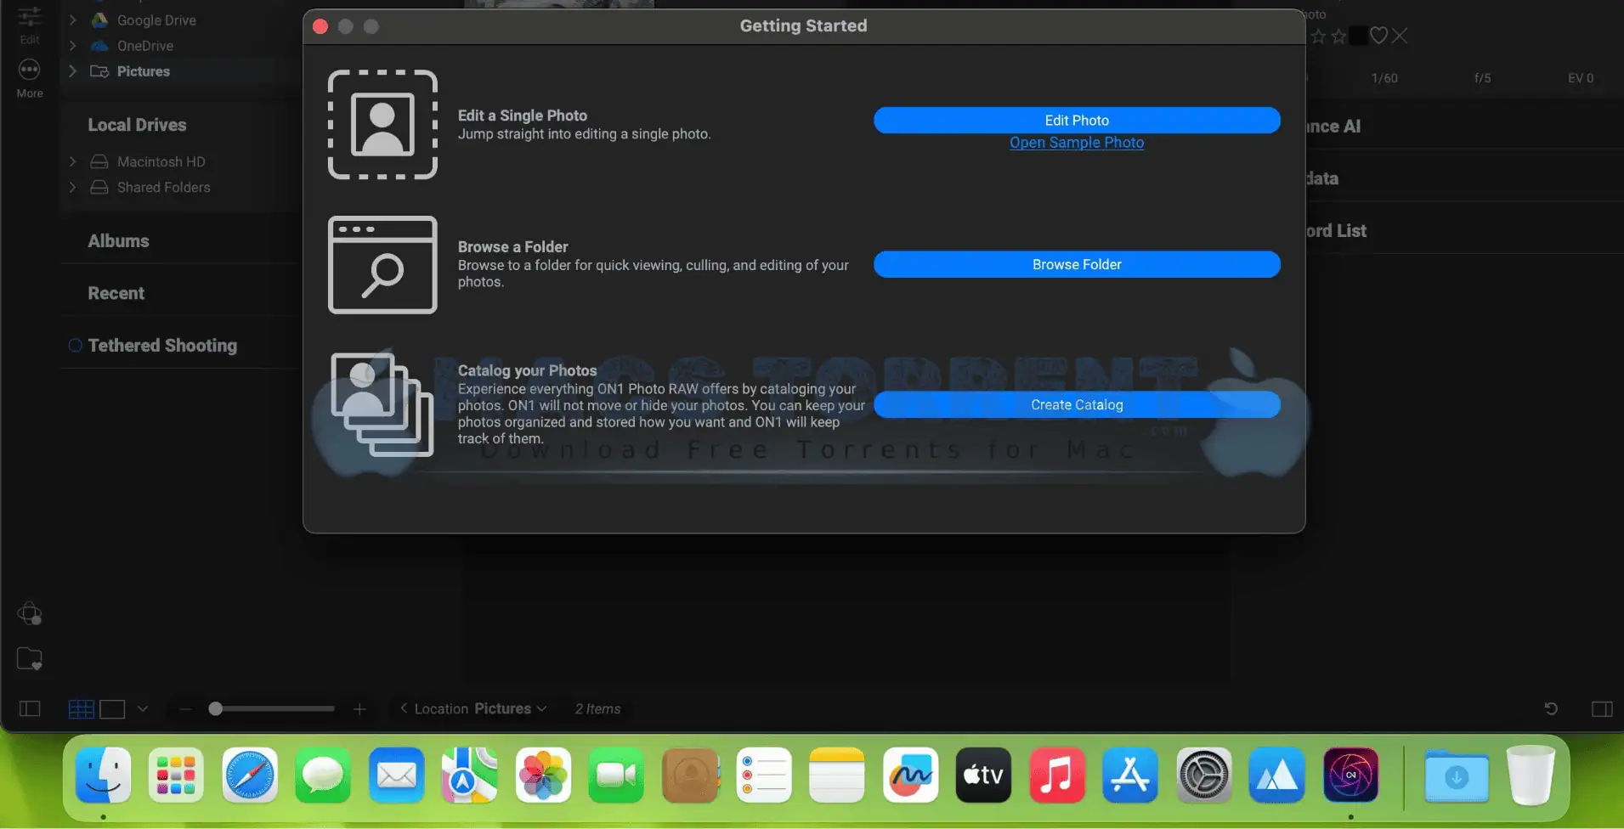Image resolution: width=1624 pixels, height=829 pixels.
Task: Select Google Drive in the folder list
Action: click(x=156, y=20)
